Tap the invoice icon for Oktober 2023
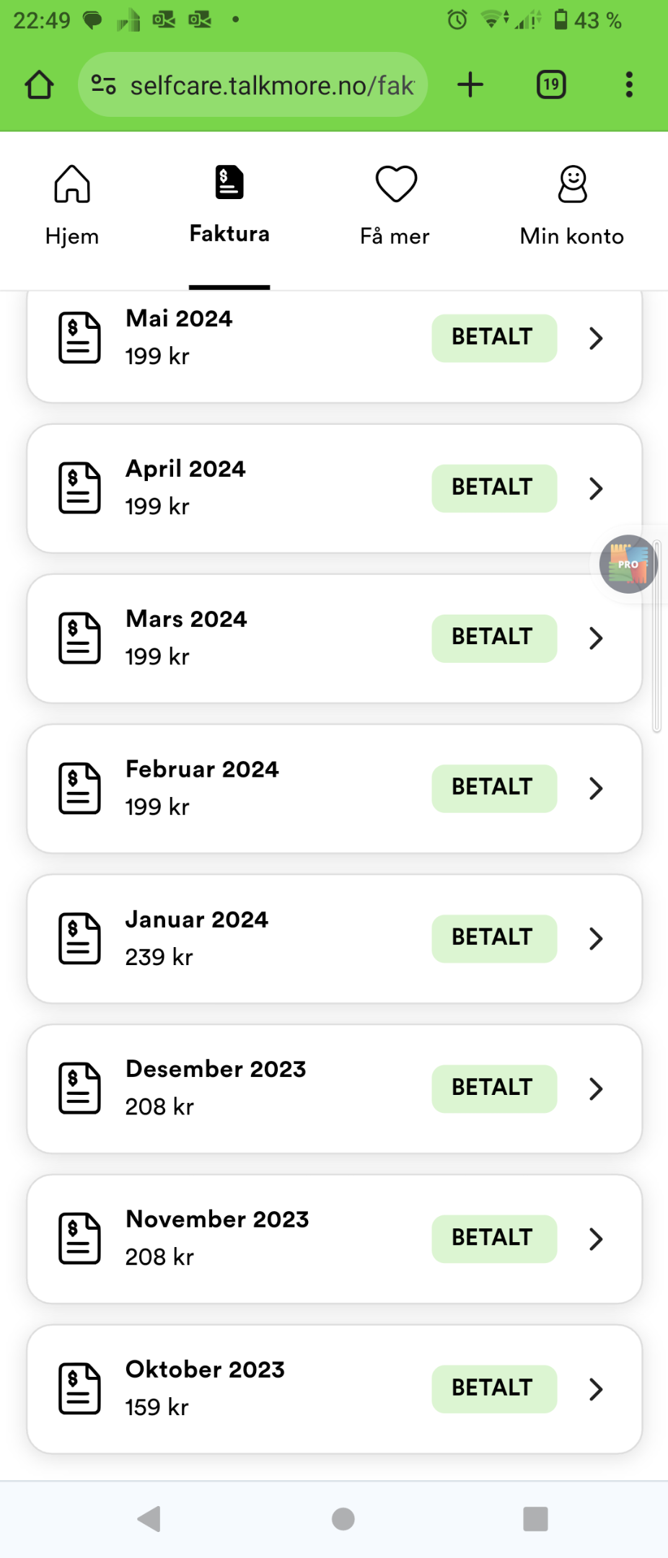Image resolution: width=668 pixels, height=1558 pixels. click(79, 1388)
